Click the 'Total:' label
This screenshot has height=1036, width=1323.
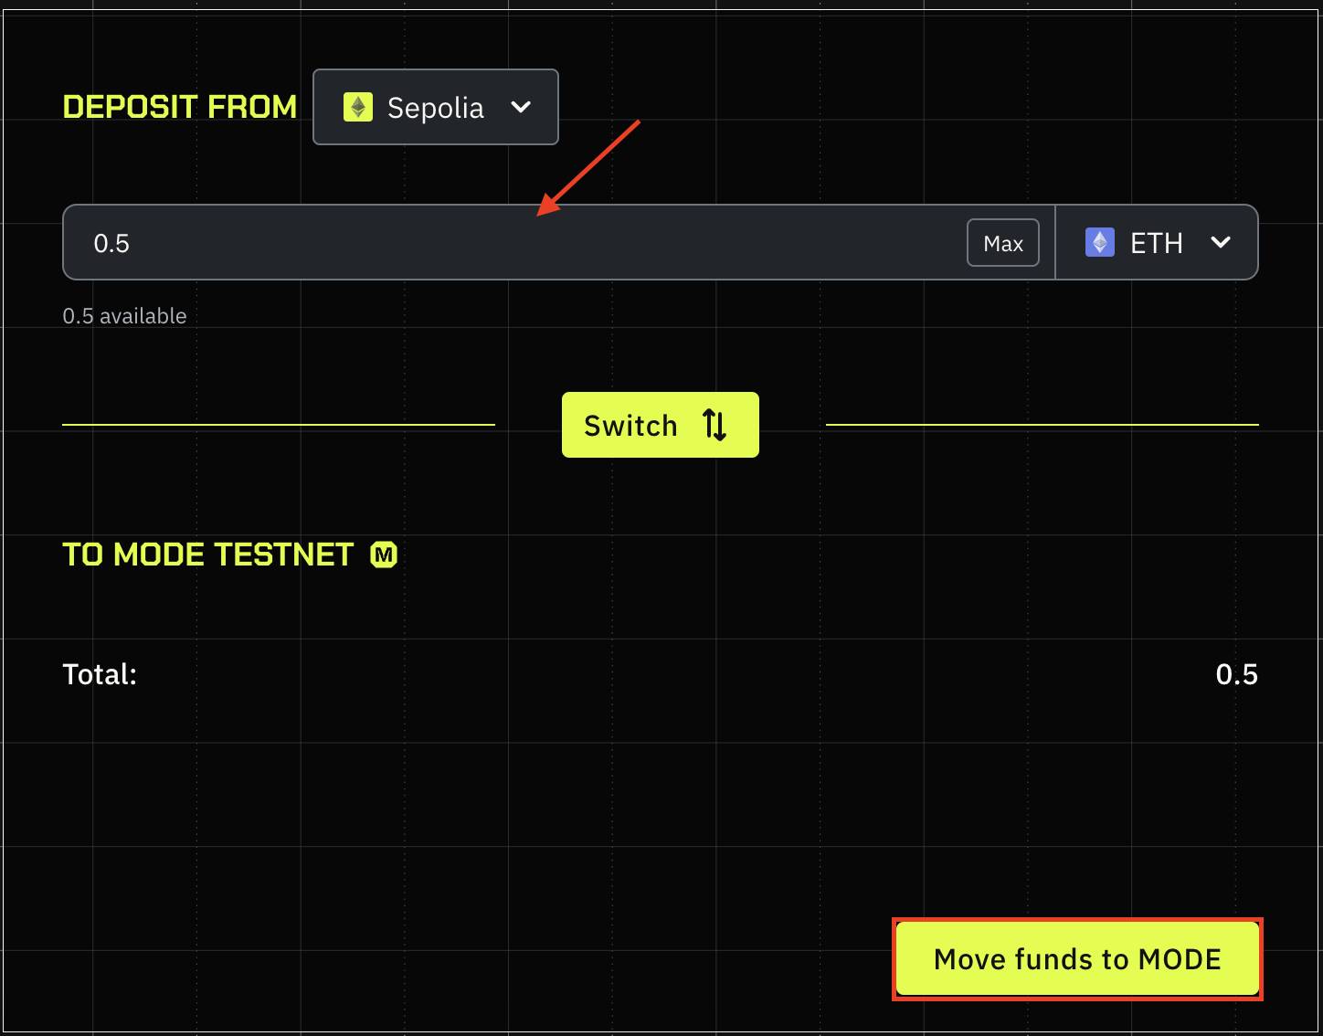click(x=100, y=674)
